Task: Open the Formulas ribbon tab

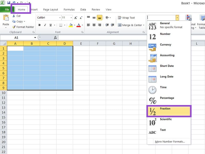Action: [x=69, y=10]
